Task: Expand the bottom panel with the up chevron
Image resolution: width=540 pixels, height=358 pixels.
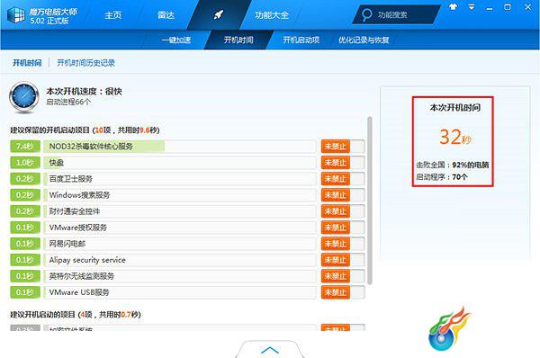Action: [270, 350]
